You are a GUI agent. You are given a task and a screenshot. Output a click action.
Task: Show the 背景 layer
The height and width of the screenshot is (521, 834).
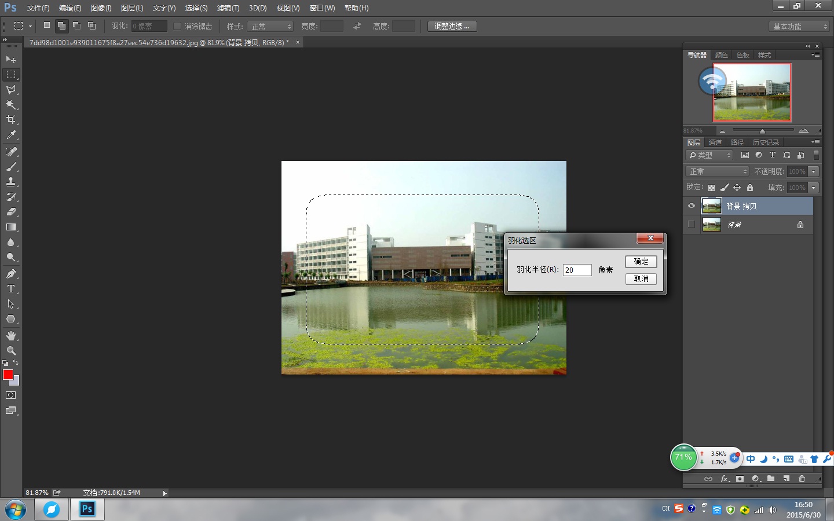tap(692, 225)
